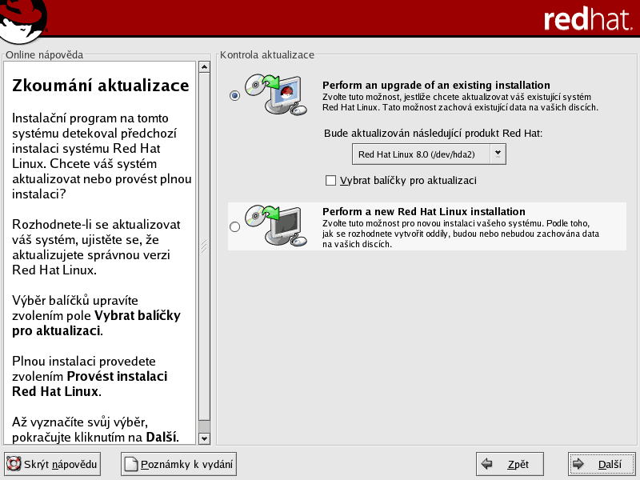640x480 pixels.
Task: Click the 'Online nápověda' frame title
Action: (44, 54)
